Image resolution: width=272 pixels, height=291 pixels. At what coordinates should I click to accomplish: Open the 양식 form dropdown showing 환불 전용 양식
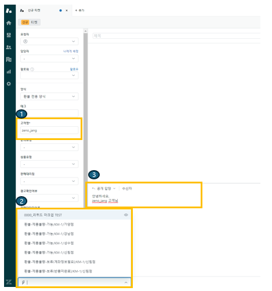tap(49, 97)
